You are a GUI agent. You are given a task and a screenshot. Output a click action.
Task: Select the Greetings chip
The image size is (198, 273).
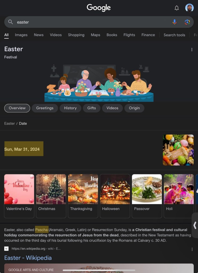tap(45, 108)
